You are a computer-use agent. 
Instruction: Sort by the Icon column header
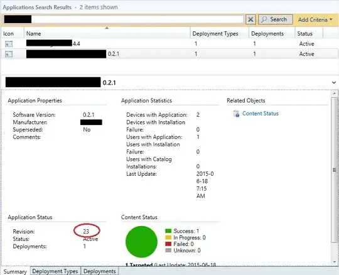[13, 33]
